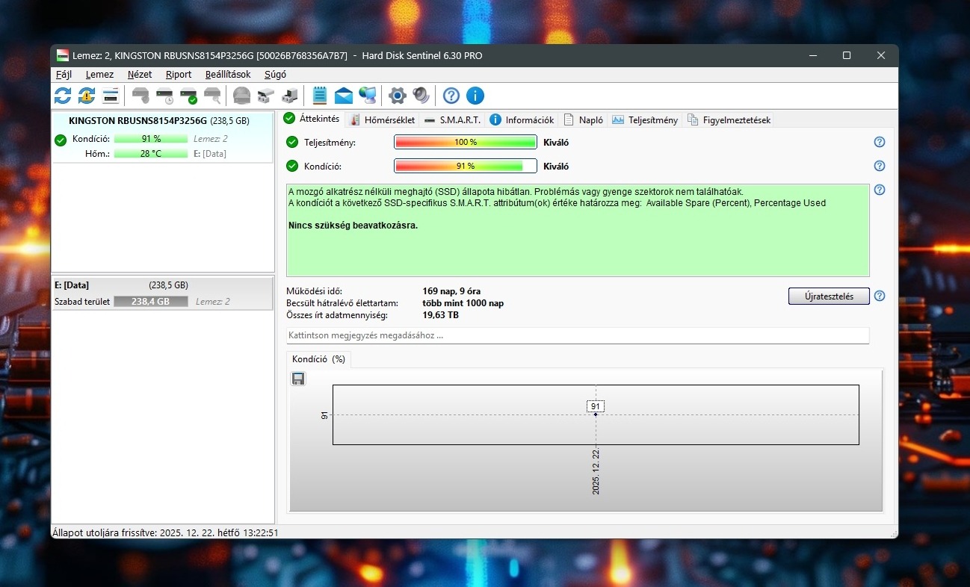Click the save floppy icon above the graph
Screen dimensions: 970x587
pyautogui.click(x=298, y=379)
